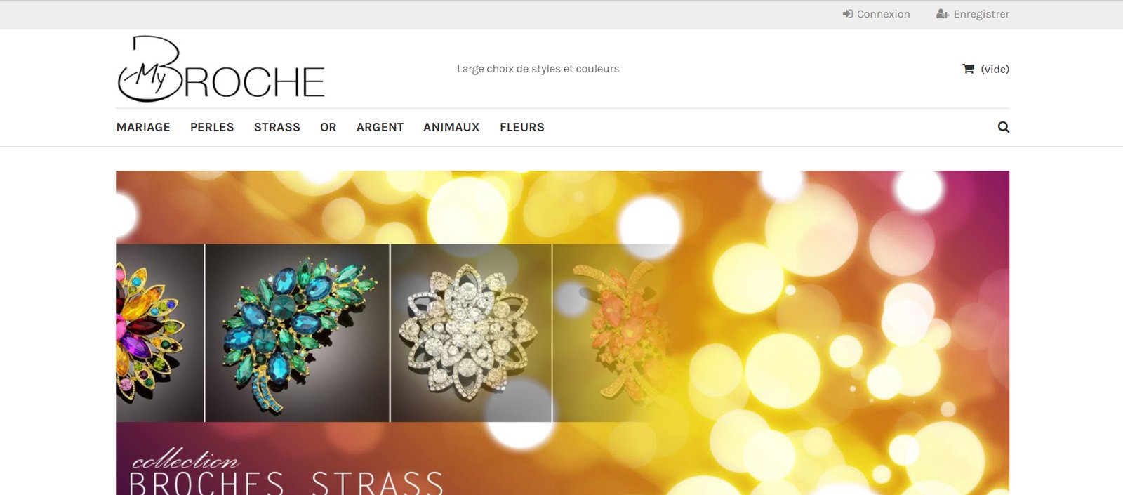Click the Enregistrer link
This screenshot has width=1123, height=495.
981,14
